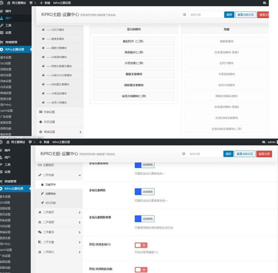Collapse the 二开功能 section chevron

coord(80,175)
